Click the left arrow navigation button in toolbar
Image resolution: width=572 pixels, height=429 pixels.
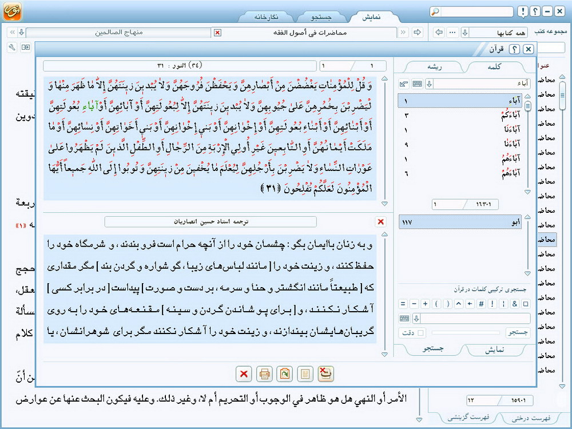click(x=439, y=33)
